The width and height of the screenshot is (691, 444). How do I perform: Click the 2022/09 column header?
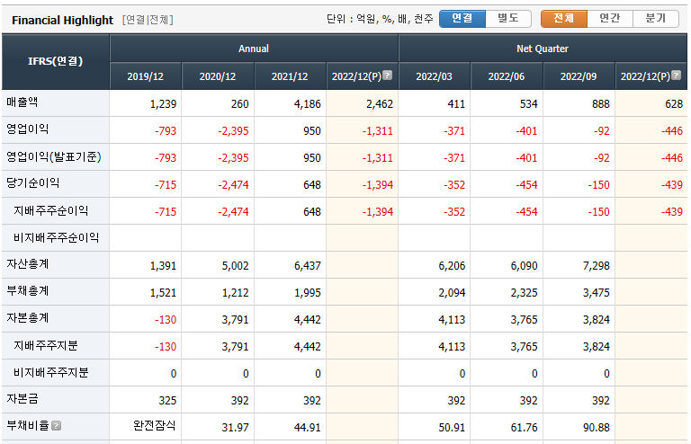coord(579,76)
